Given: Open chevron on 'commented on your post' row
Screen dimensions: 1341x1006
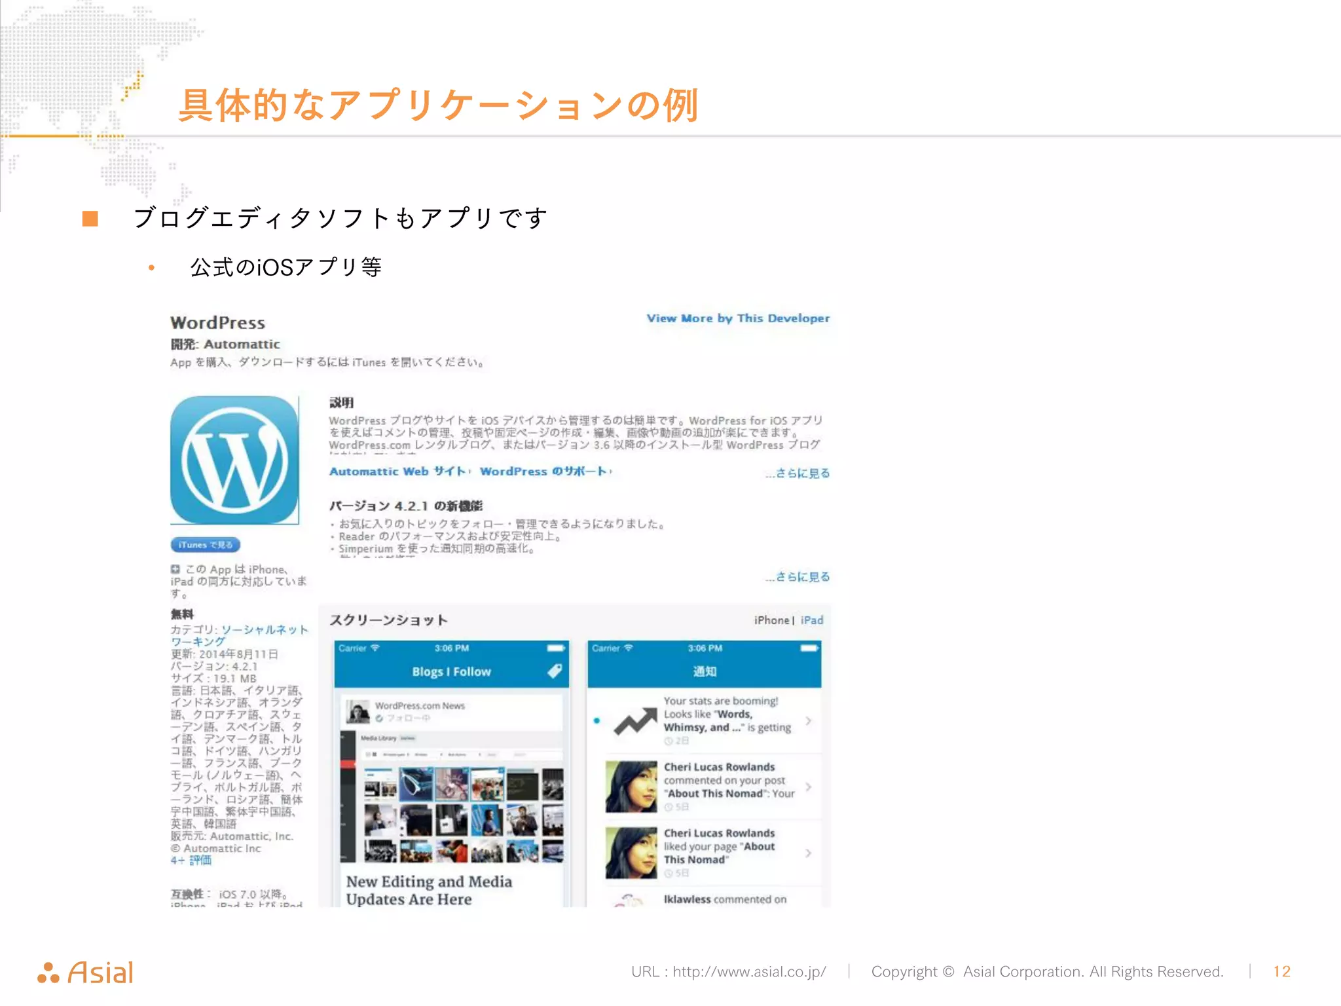Looking at the screenshot, I should (x=809, y=787).
